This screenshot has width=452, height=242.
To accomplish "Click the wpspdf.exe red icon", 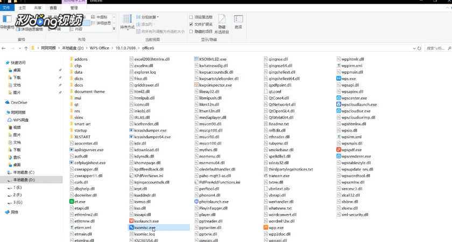I will coord(338,150).
